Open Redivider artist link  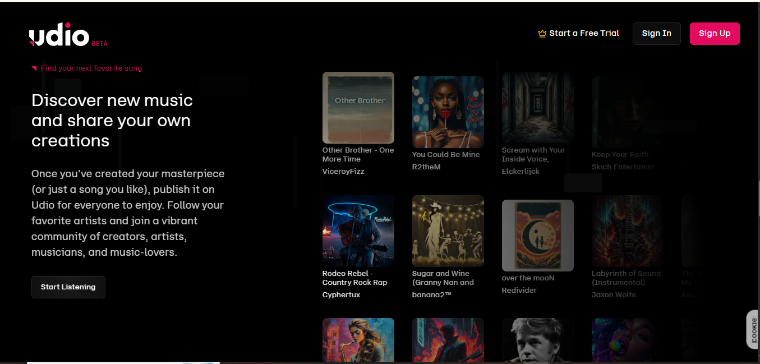pos(519,291)
